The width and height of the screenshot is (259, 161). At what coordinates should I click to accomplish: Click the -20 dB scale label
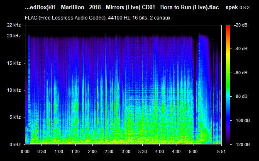(x=241, y=25)
